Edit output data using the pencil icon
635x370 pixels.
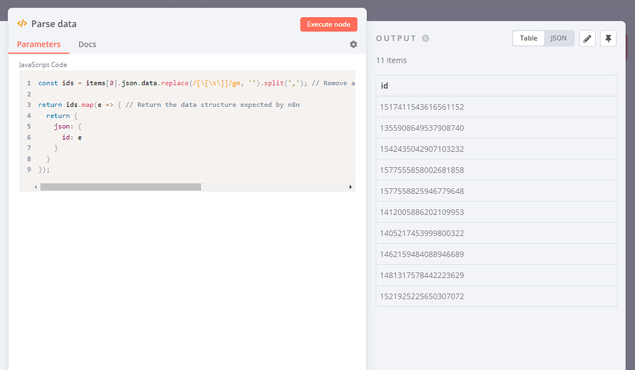point(587,38)
